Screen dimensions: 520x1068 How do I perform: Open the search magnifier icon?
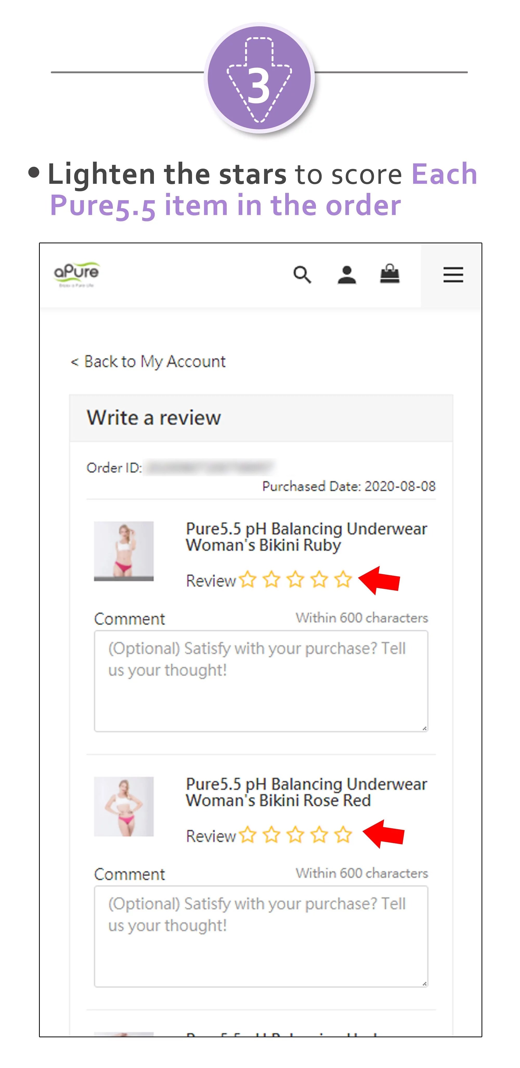302,275
